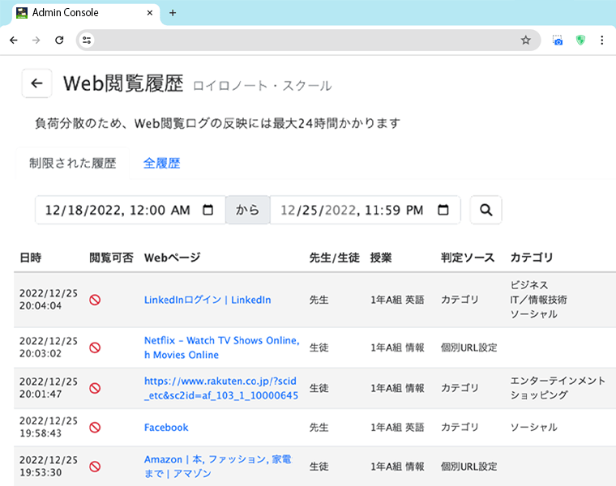
Task: Bookmark this page with the star icon
Action: click(526, 40)
